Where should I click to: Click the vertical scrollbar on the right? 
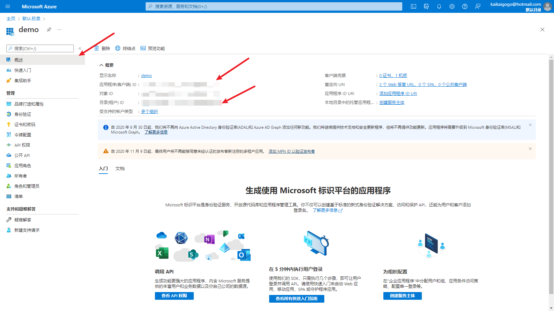point(551,177)
